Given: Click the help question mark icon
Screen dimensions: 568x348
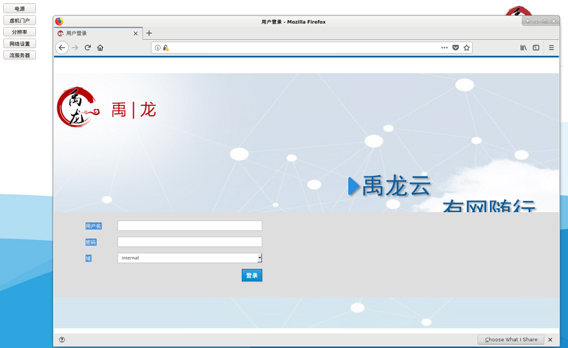Looking at the screenshot, I should tap(62, 339).
